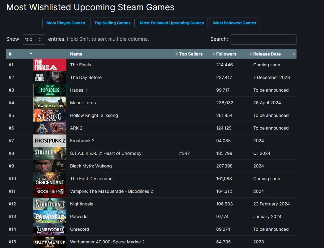Open Most Followed Games list
324x248 pixels.
click(x=234, y=23)
